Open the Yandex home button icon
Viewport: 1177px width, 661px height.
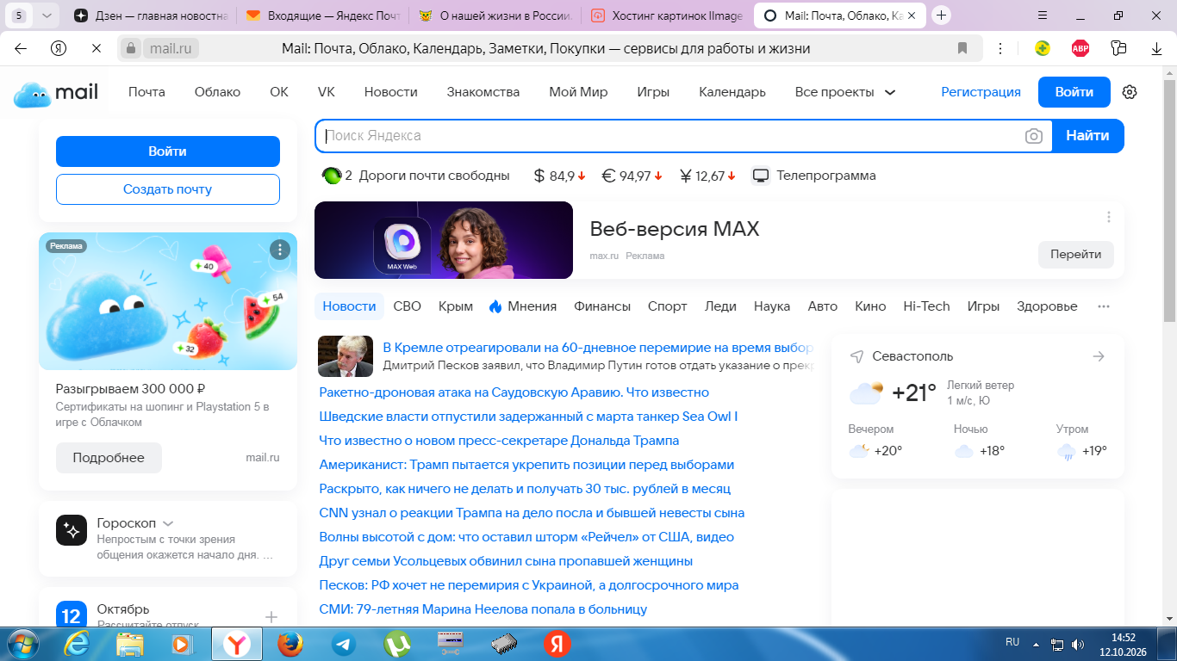tap(59, 48)
